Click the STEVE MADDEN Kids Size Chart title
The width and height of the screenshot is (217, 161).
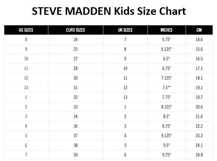coord(109,11)
